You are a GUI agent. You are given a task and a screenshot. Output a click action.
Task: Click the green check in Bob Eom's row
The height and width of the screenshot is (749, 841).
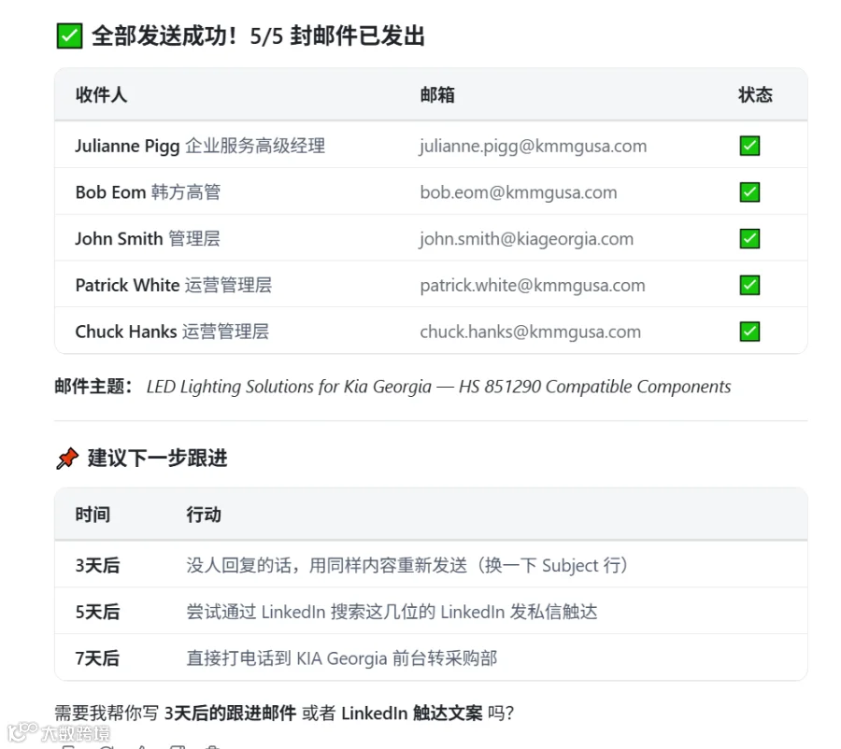(749, 192)
